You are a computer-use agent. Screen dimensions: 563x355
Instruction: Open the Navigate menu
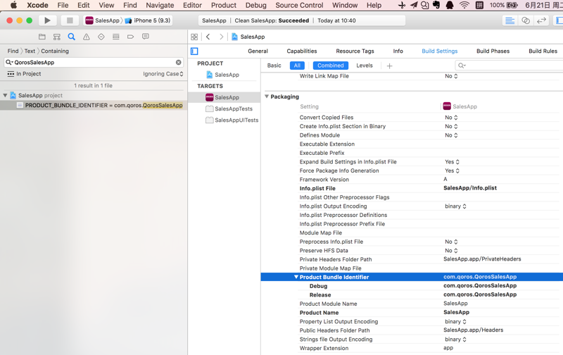(160, 5)
